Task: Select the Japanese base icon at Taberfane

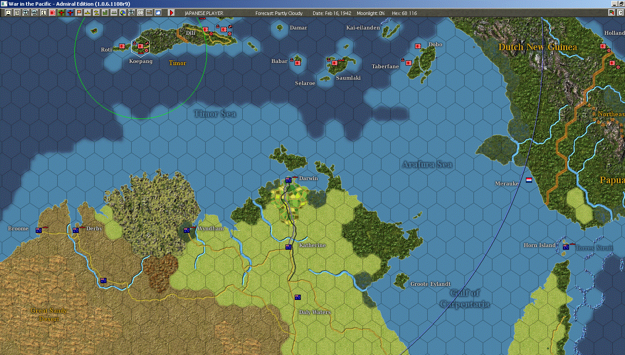Action: pos(409,63)
